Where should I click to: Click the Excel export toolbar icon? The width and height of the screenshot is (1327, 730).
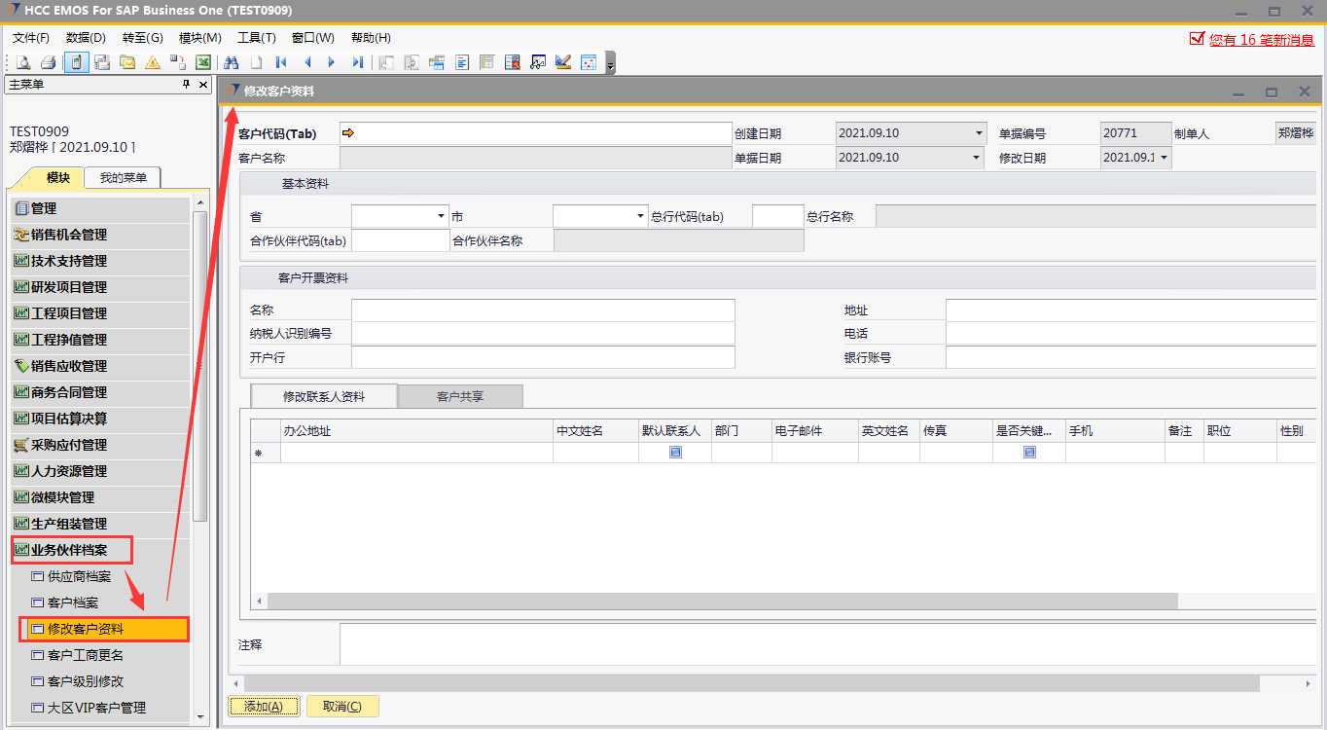click(x=203, y=62)
